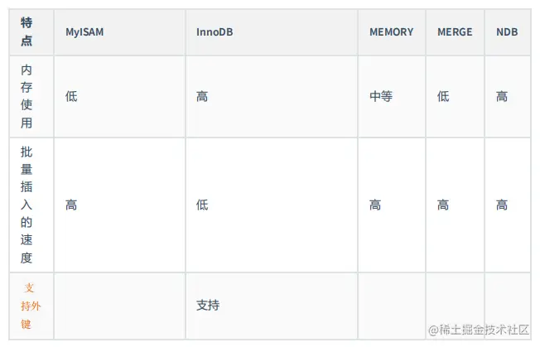Click MERGE's 批量插入的速度 value 高
540x347 pixels.
(x=443, y=205)
